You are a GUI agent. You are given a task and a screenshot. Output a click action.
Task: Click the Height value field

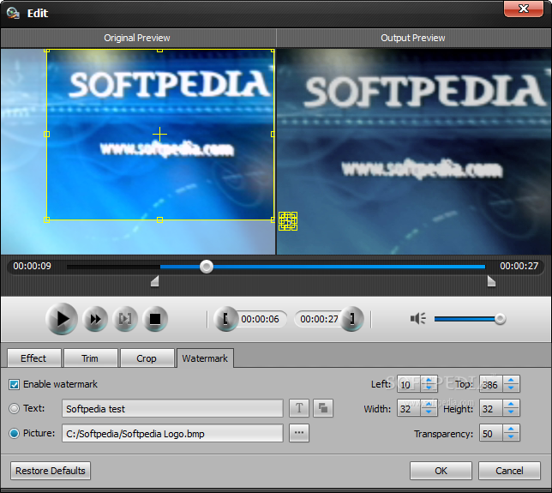click(x=491, y=408)
